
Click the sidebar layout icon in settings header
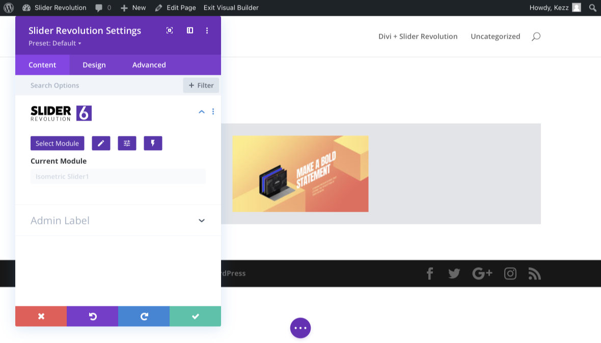click(189, 30)
